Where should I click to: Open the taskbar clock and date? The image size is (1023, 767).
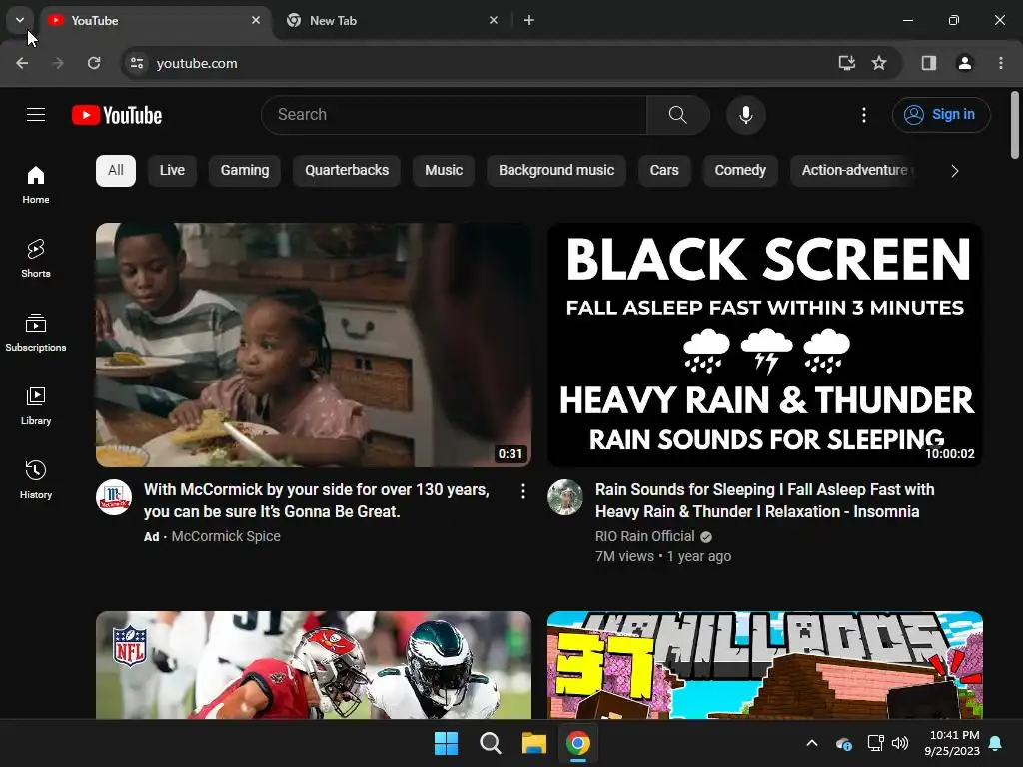click(952, 743)
